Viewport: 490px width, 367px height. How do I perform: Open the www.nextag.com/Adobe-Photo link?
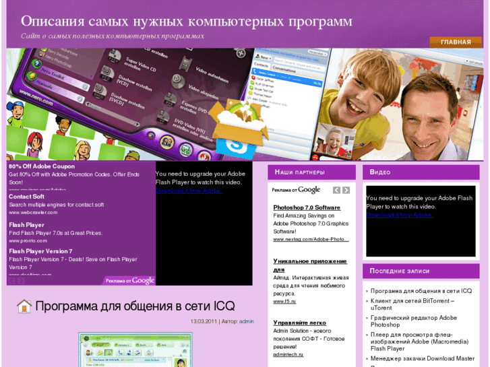[x=311, y=239]
